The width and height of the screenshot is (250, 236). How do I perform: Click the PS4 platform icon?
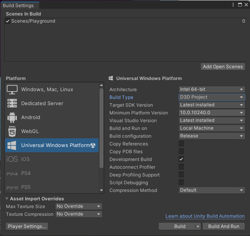click(x=12, y=173)
